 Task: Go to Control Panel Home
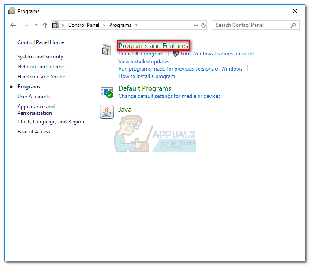[41, 42]
